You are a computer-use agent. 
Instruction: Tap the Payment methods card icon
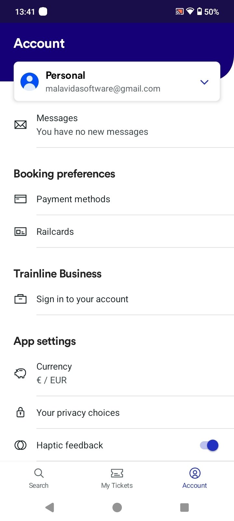click(x=20, y=199)
